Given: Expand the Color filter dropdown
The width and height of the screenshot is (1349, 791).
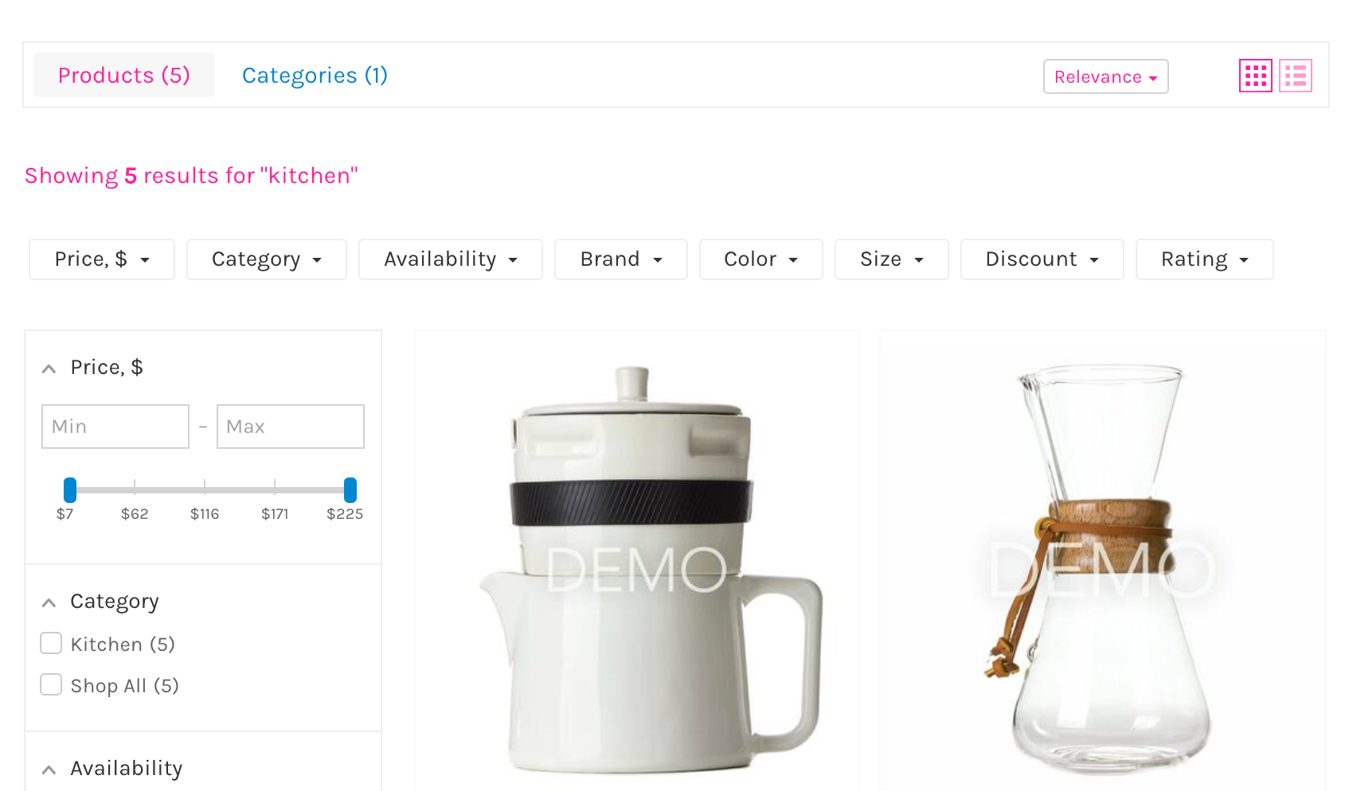Looking at the screenshot, I should pos(761,259).
